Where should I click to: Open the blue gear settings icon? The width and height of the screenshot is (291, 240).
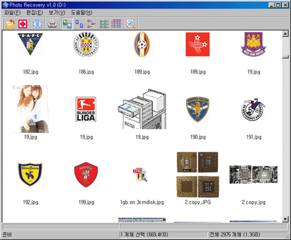38,24
